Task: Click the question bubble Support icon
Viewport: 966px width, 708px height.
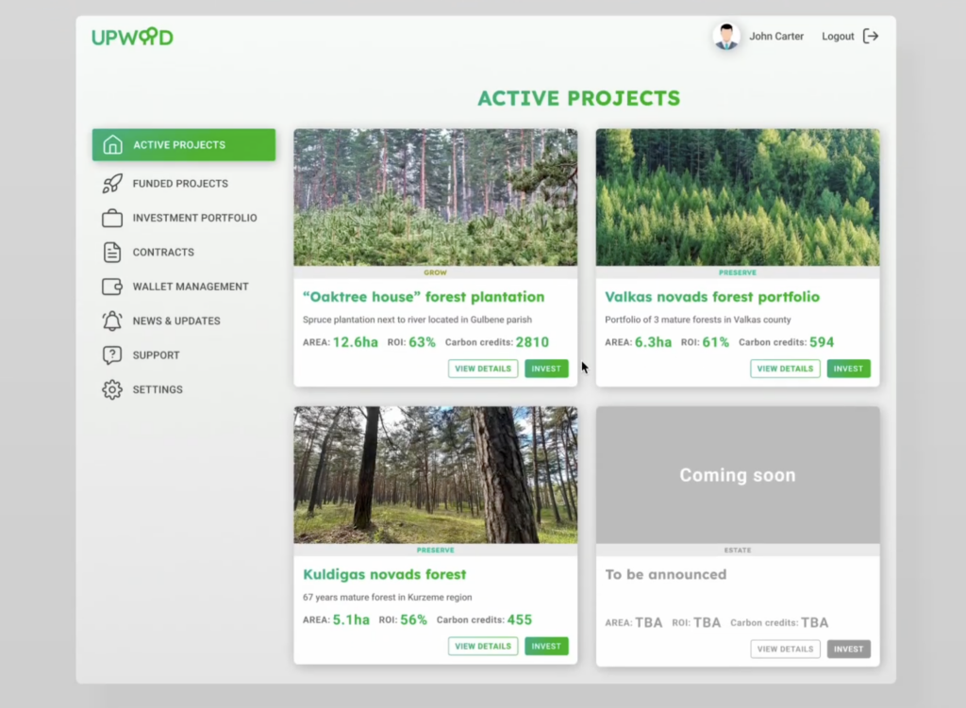Action: [112, 355]
